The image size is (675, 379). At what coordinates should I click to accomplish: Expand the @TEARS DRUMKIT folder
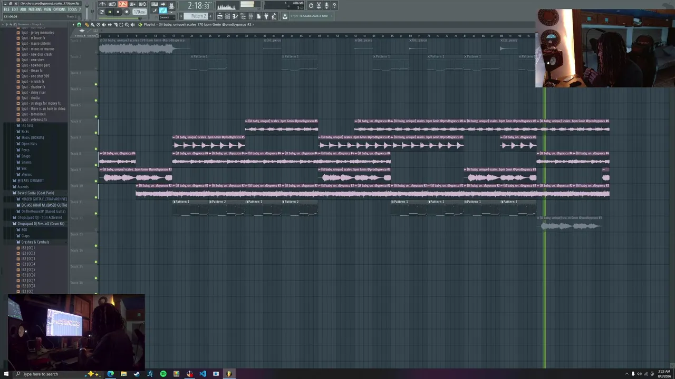pyautogui.click(x=29, y=181)
